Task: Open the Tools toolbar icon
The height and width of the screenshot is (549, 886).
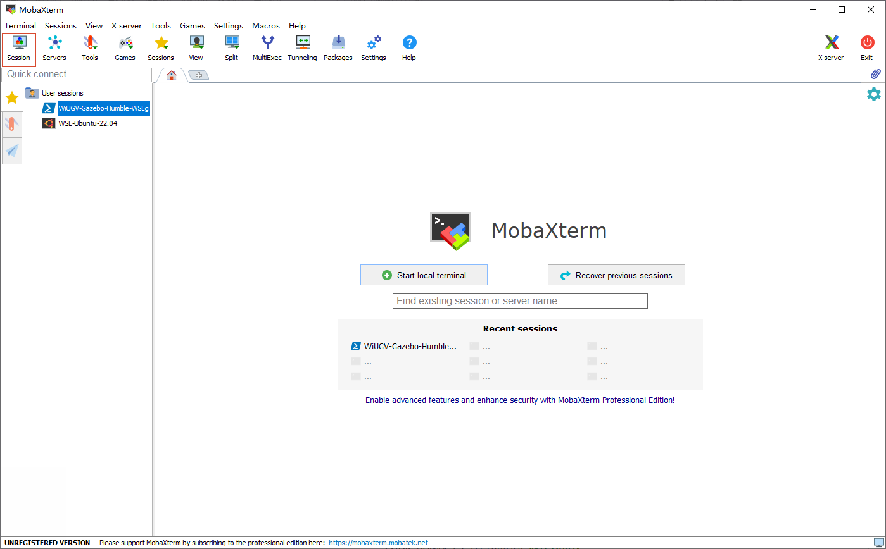Action: 90,49
